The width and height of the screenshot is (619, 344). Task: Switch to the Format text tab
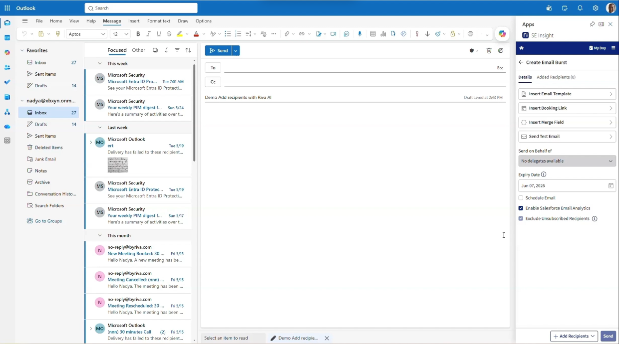159,21
